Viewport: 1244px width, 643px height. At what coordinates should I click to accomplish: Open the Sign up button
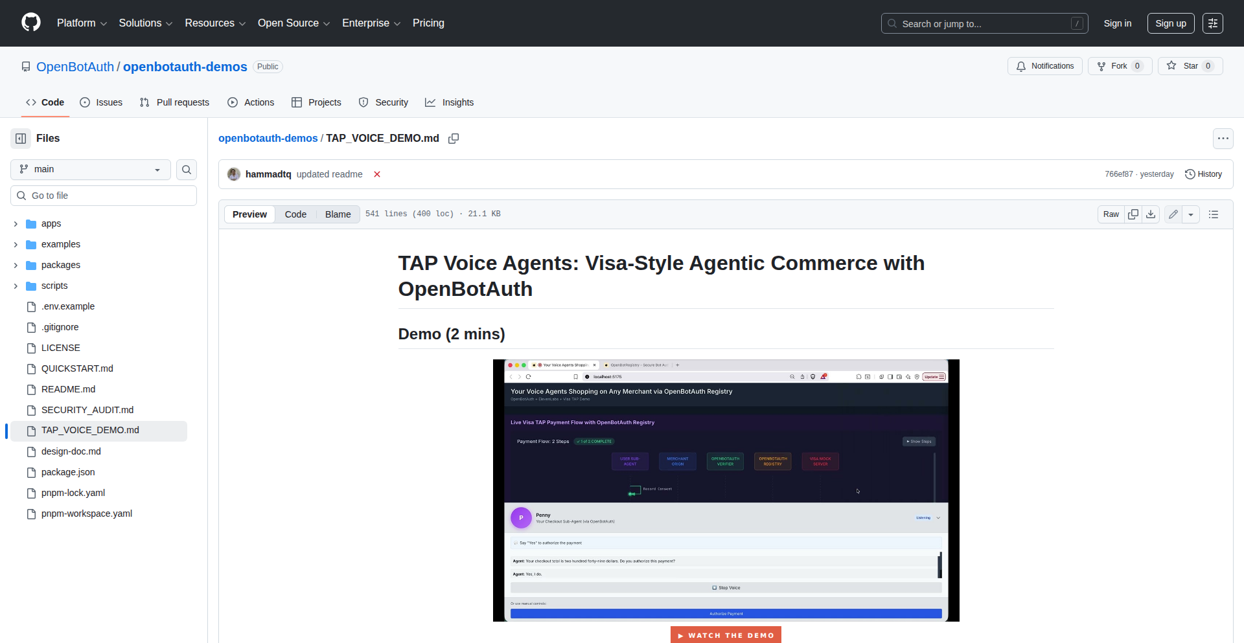(x=1170, y=23)
